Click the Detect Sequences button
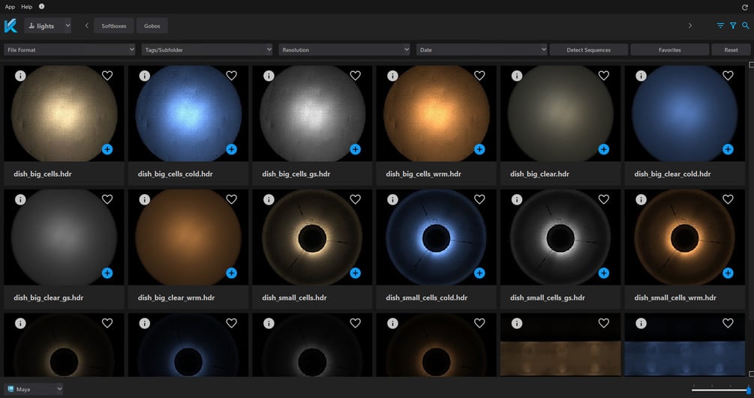The image size is (754, 398). (x=589, y=49)
